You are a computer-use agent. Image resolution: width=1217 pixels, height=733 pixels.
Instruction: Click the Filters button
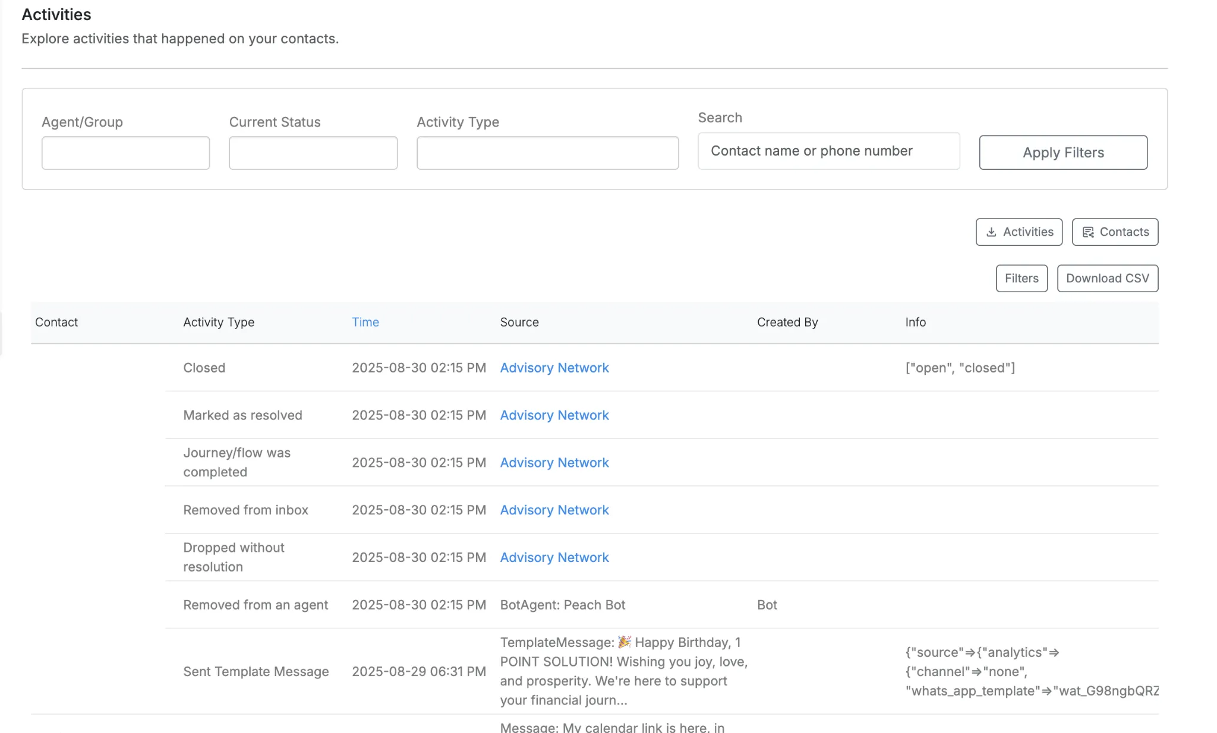point(1021,279)
